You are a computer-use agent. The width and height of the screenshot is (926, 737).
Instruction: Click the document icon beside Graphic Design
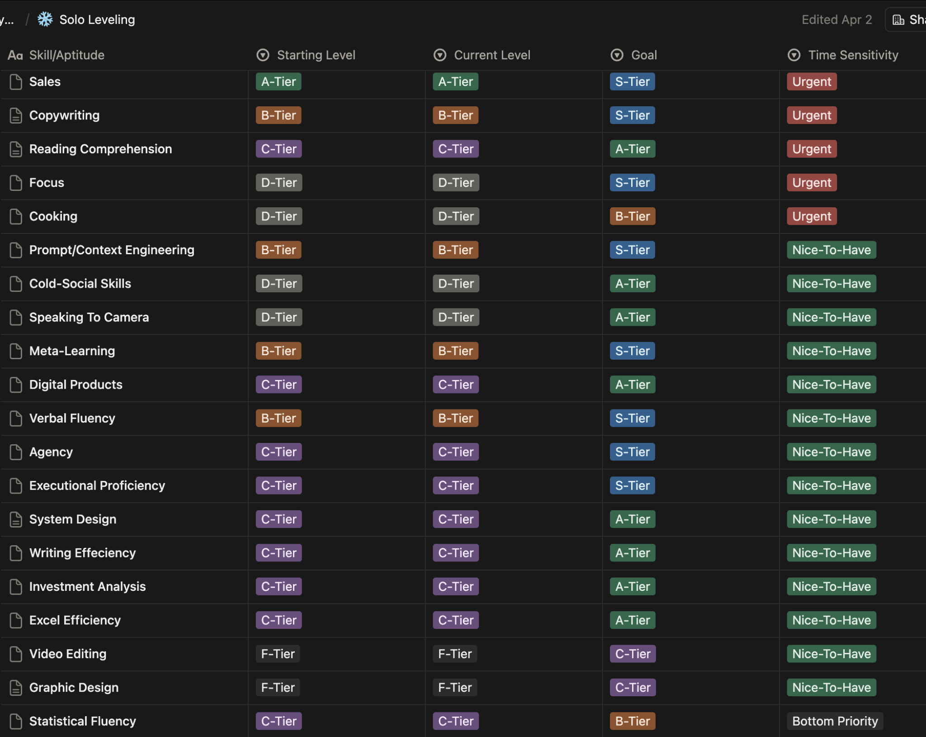tap(16, 688)
